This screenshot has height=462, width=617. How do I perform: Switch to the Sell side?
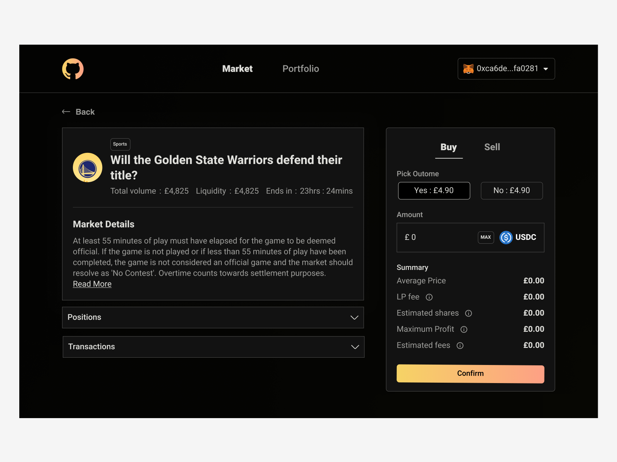[492, 147]
